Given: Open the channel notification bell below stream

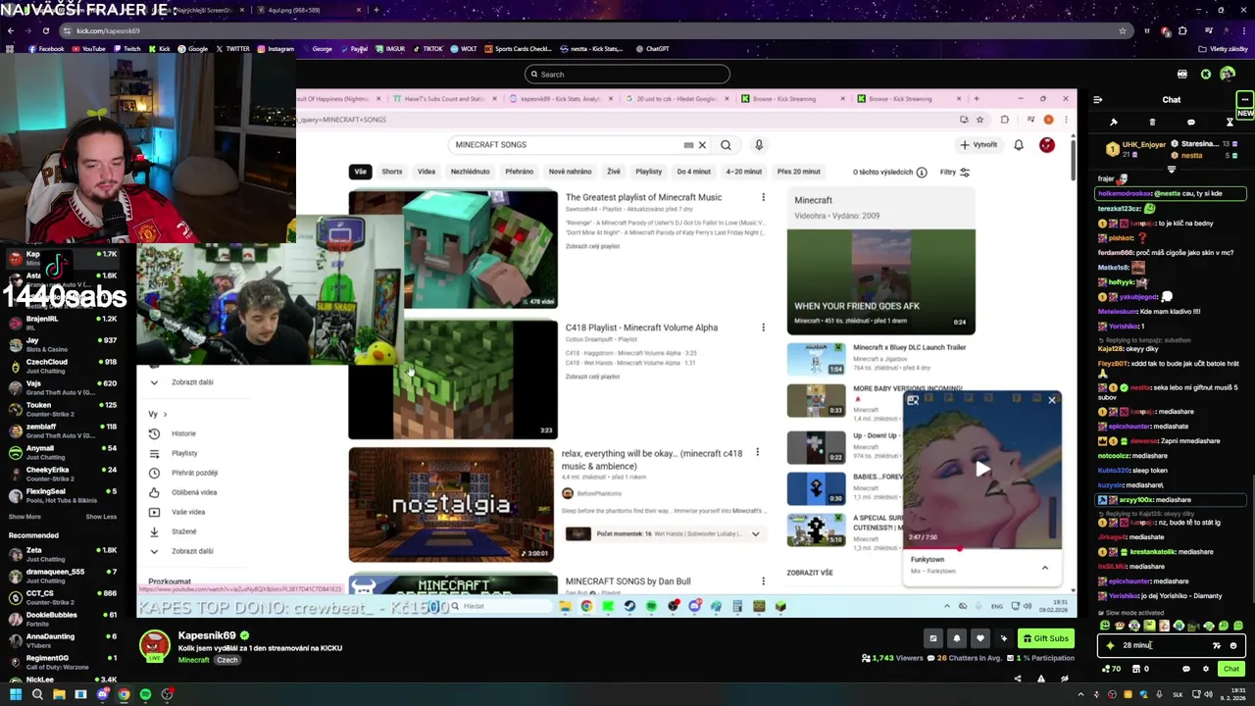Looking at the screenshot, I should point(957,638).
